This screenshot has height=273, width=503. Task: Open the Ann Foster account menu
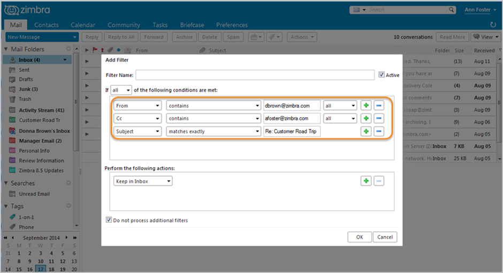pyautogui.click(x=480, y=10)
